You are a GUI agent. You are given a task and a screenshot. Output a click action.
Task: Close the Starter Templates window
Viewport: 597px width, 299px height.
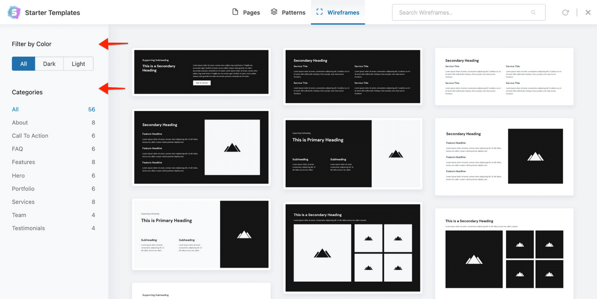[588, 12]
